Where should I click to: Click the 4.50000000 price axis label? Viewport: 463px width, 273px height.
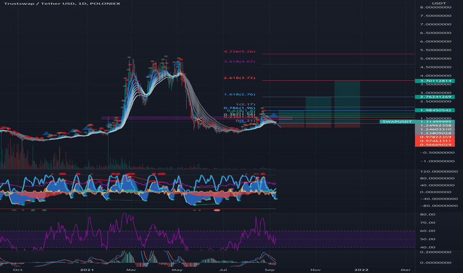436,68
